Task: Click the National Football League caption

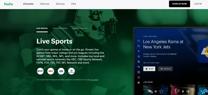Action: [151, 63]
